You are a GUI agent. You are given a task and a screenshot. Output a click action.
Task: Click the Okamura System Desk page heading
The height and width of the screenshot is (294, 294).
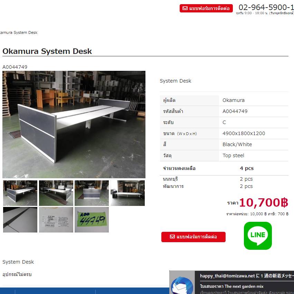(x=47, y=51)
